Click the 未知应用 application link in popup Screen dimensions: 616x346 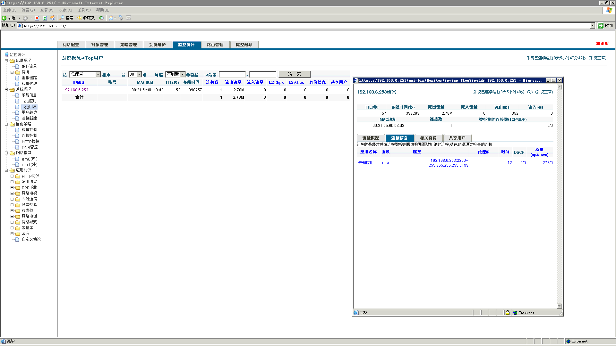tap(366, 163)
